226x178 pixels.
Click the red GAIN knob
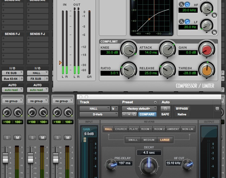click(207, 50)
